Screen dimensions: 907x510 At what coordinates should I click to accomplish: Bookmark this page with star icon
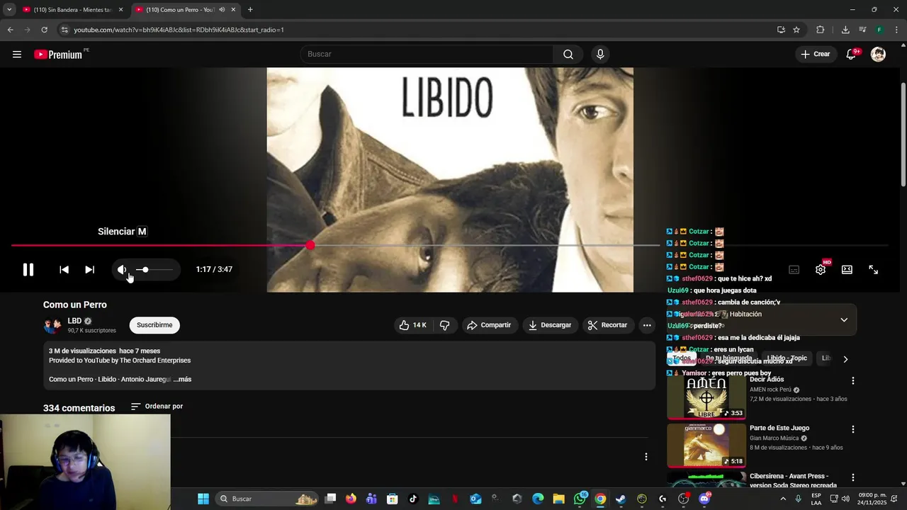[x=796, y=30]
